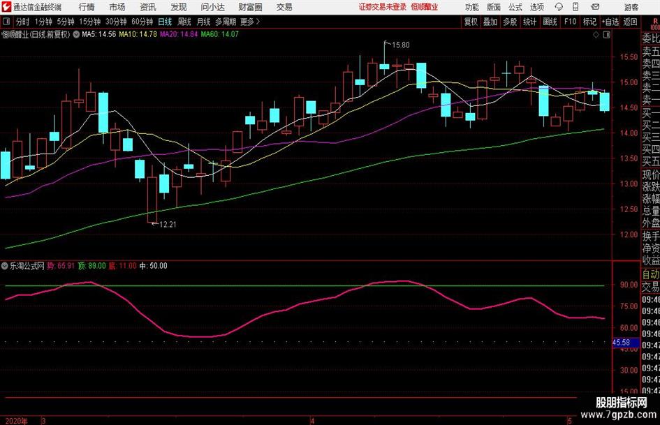Switch to the 月线 monthly tab
Image resolution: width=660 pixels, height=425 pixels.
(203, 22)
